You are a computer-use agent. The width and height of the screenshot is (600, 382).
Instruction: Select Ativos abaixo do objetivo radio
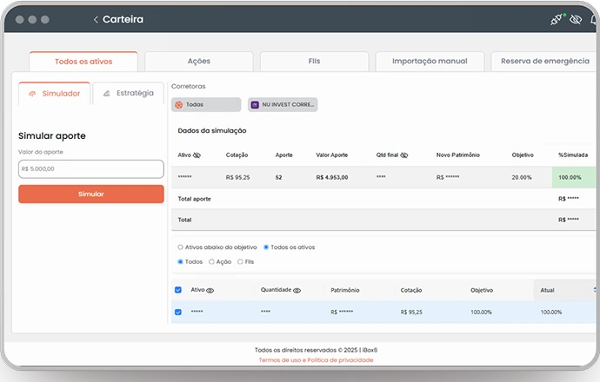(x=180, y=247)
